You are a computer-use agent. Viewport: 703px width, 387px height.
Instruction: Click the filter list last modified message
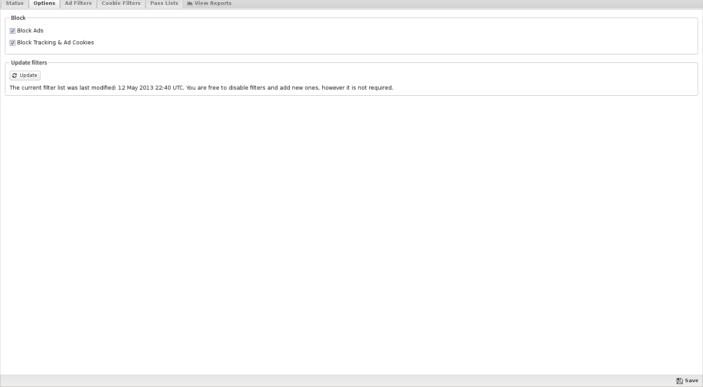click(x=201, y=88)
